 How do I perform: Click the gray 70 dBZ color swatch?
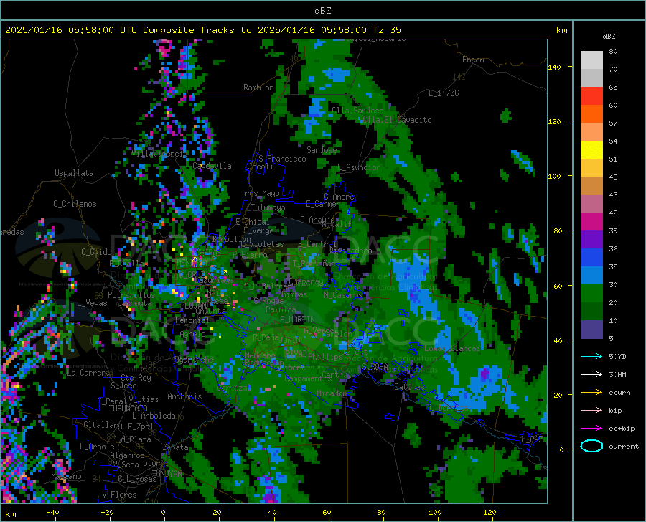[x=591, y=78]
